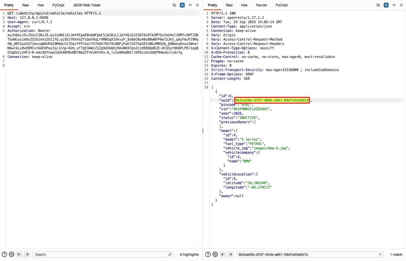Clear the response search field
The width and height of the screenshot is (406, 261).
pos(380,254)
